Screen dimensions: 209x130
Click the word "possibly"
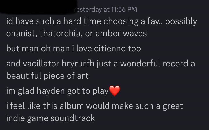[x=181, y=22]
